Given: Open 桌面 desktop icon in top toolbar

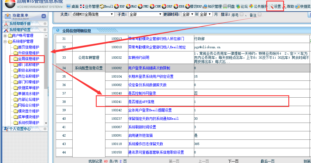Looking at the screenshot, I should [69, 6].
